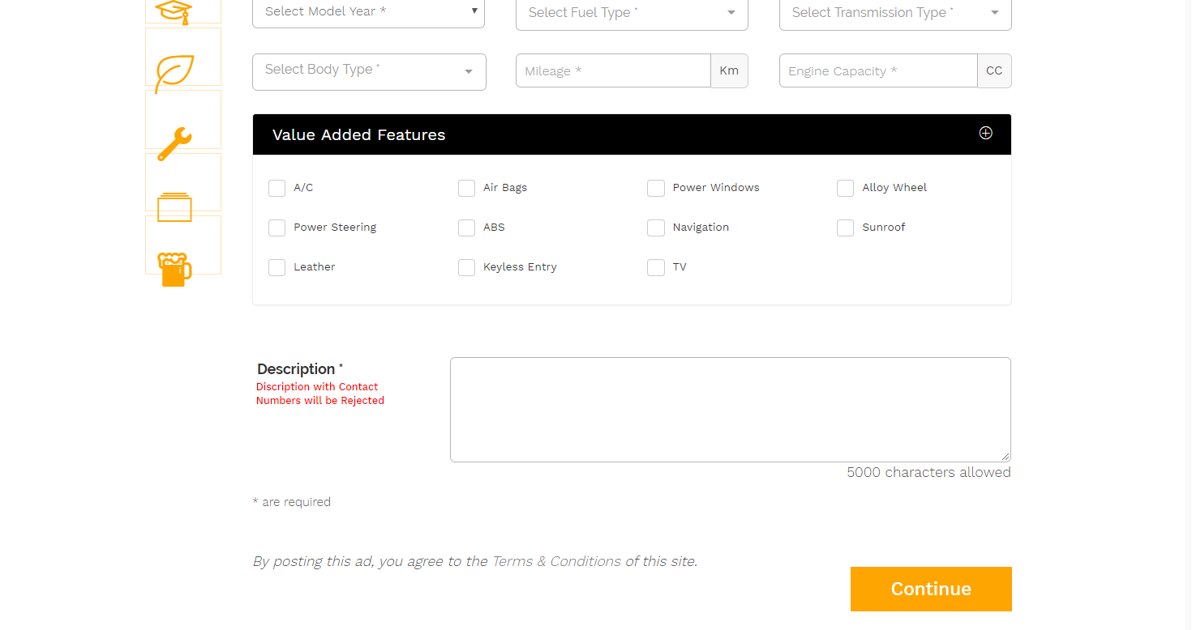
Task: Enable the Keyless Entry checkbox
Action: (466, 267)
